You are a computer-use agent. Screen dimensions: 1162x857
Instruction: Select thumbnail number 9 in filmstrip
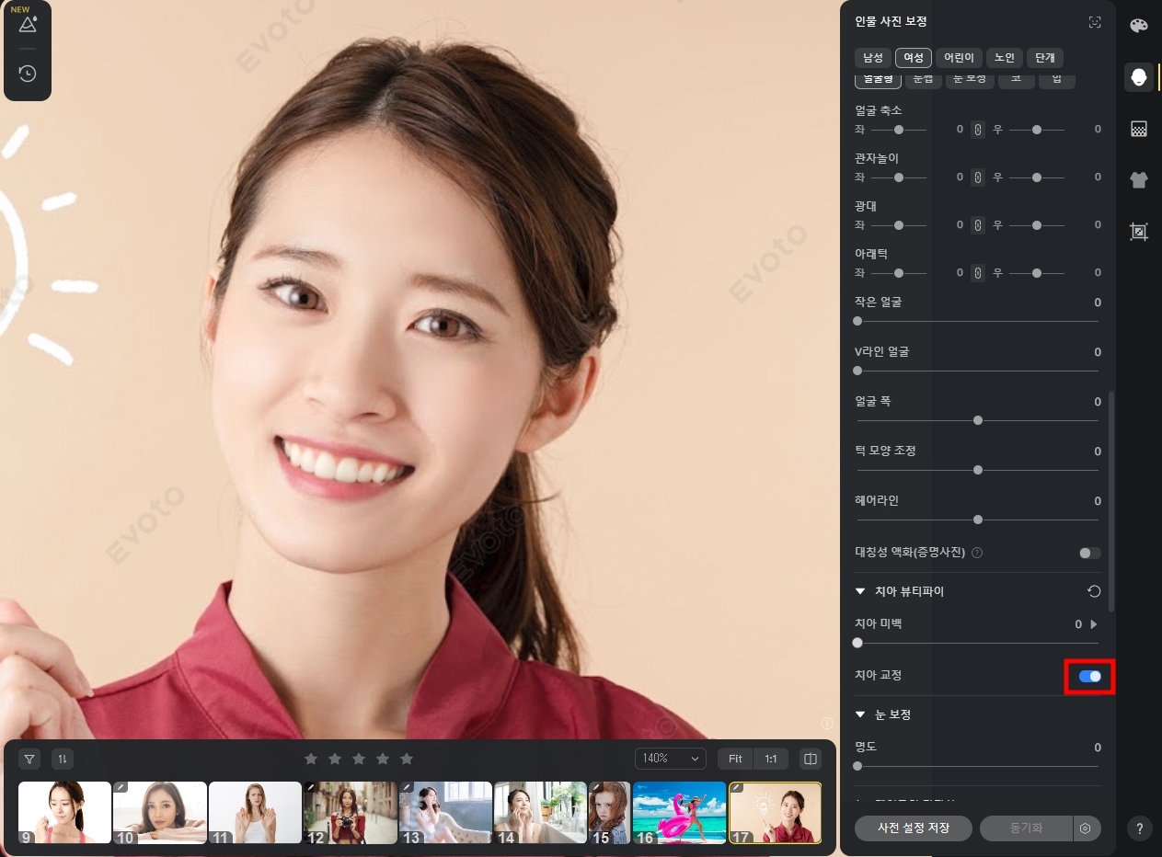[x=64, y=813]
